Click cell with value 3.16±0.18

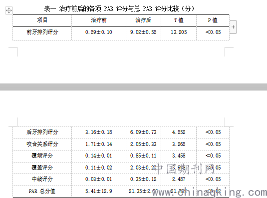coord(99,132)
